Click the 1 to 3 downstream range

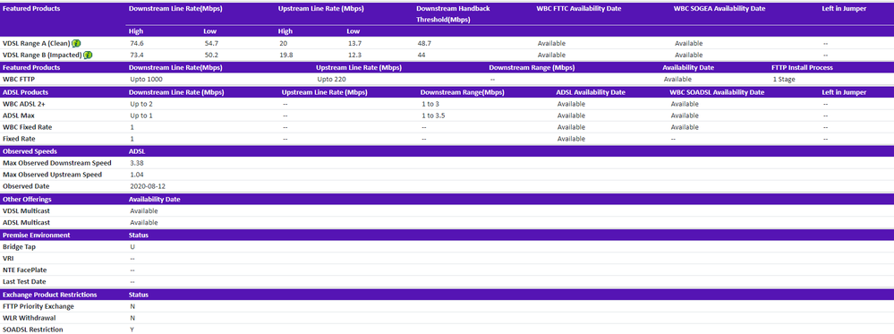[430, 104]
